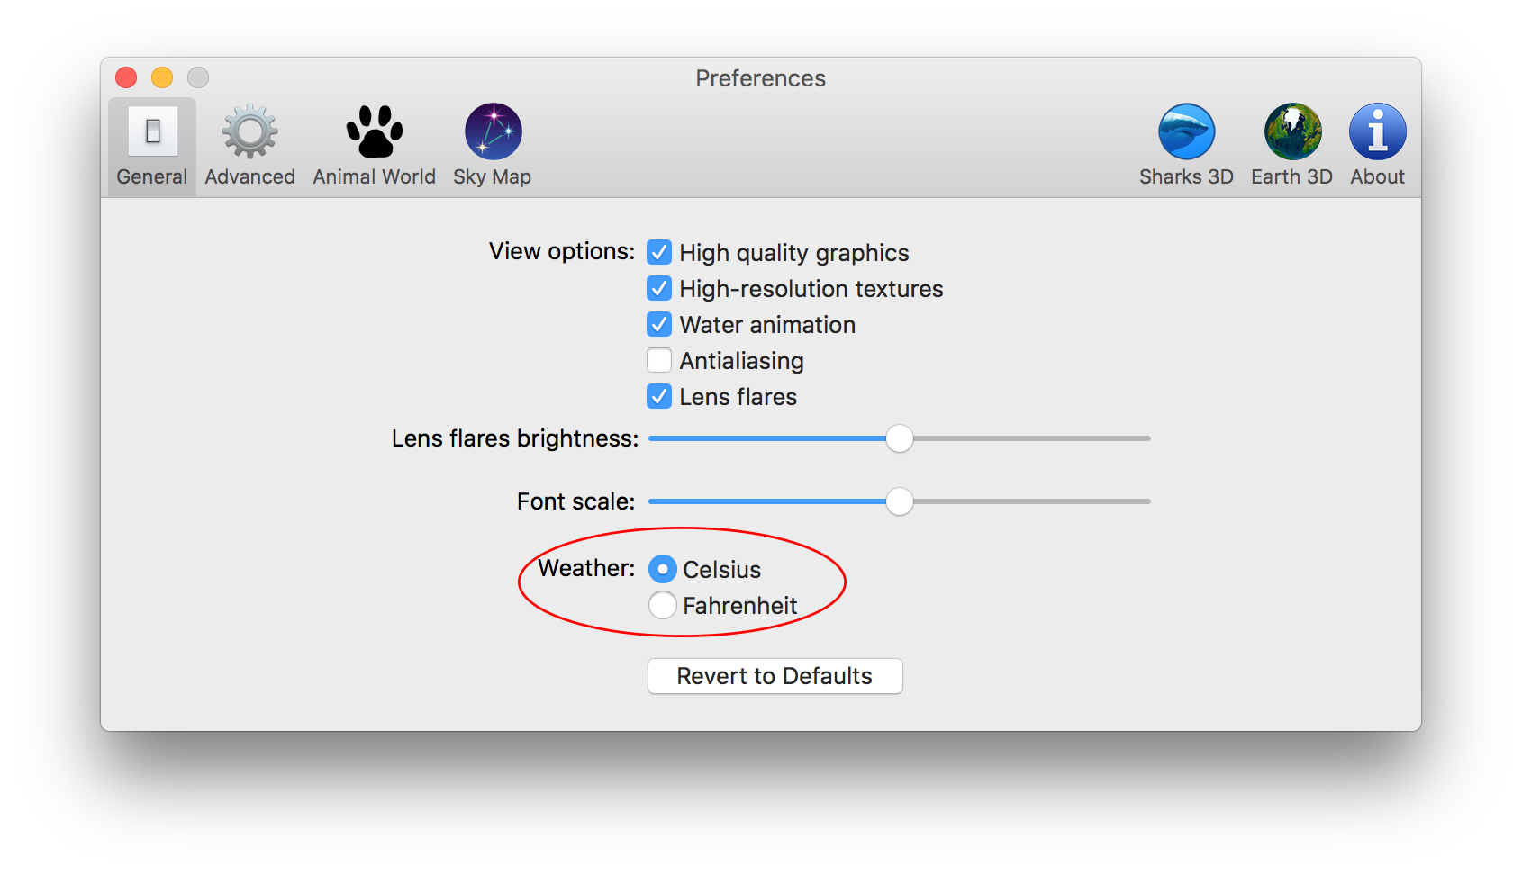Click the Preferences window title
The image size is (1522, 875).
click(x=760, y=78)
